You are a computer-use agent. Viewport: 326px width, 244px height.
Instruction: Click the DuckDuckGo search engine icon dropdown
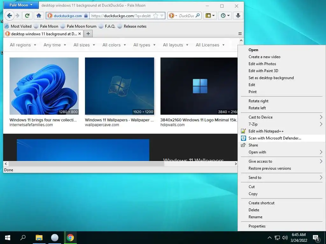point(173,16)
